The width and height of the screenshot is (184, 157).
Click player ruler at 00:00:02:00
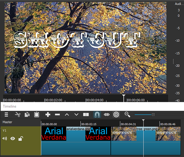53,100
